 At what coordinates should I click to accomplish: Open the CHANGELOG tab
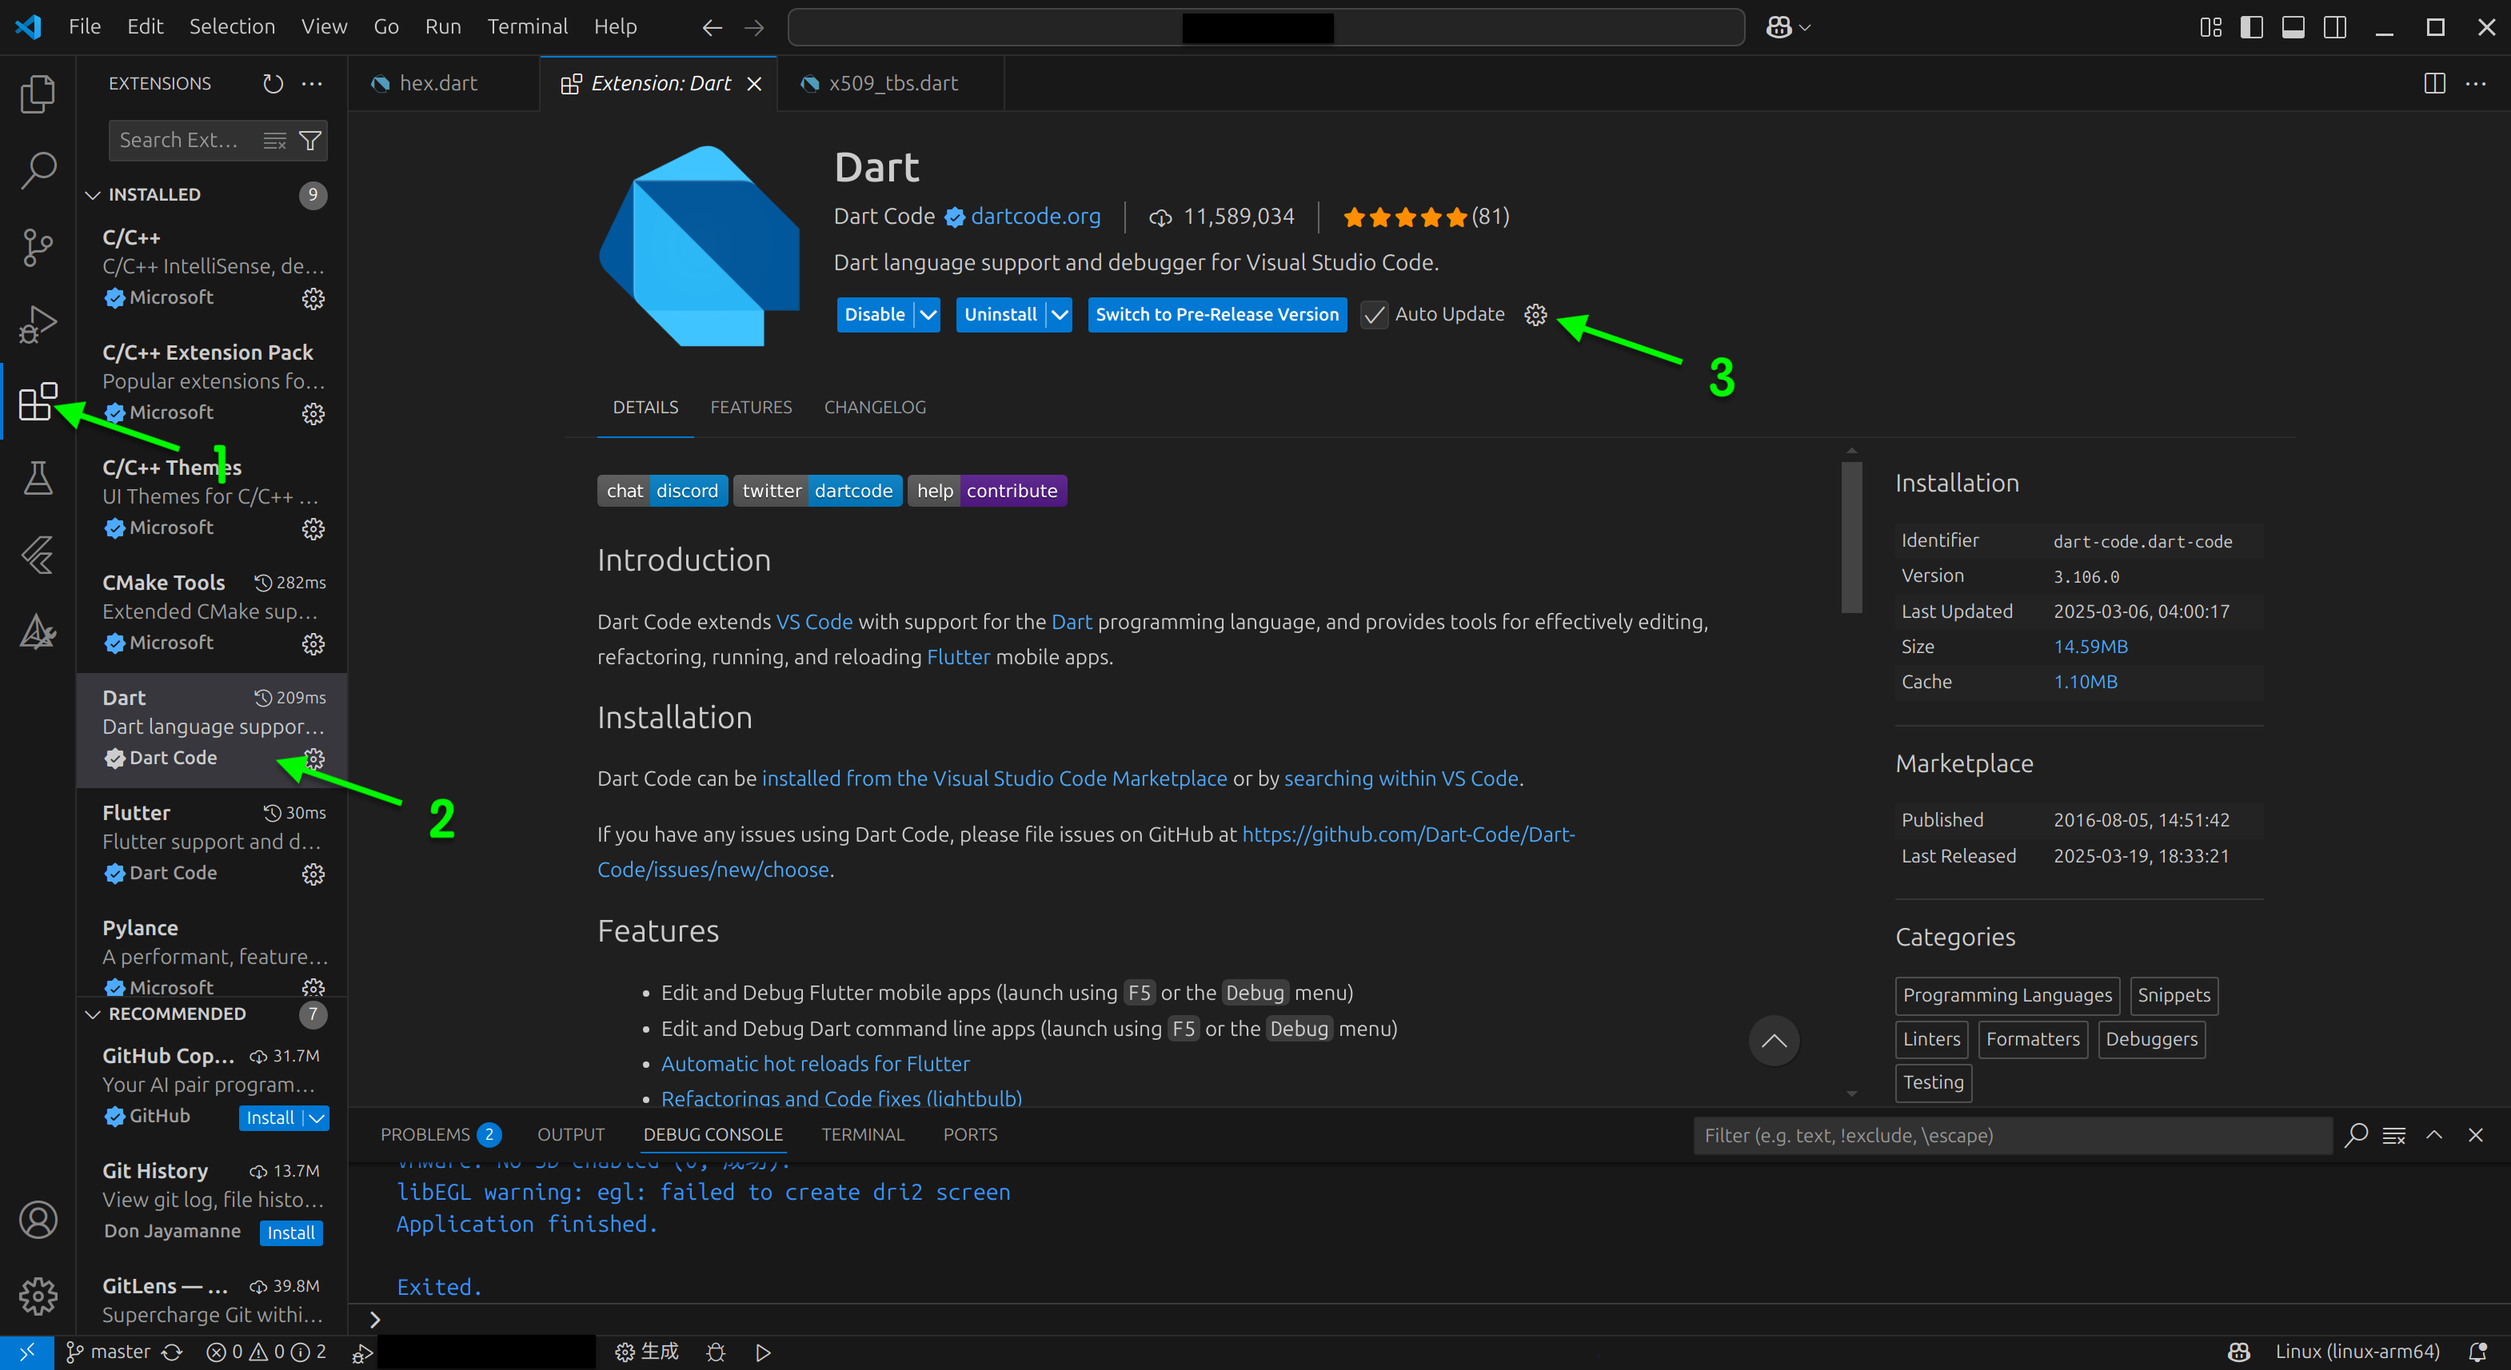[874, 408]
